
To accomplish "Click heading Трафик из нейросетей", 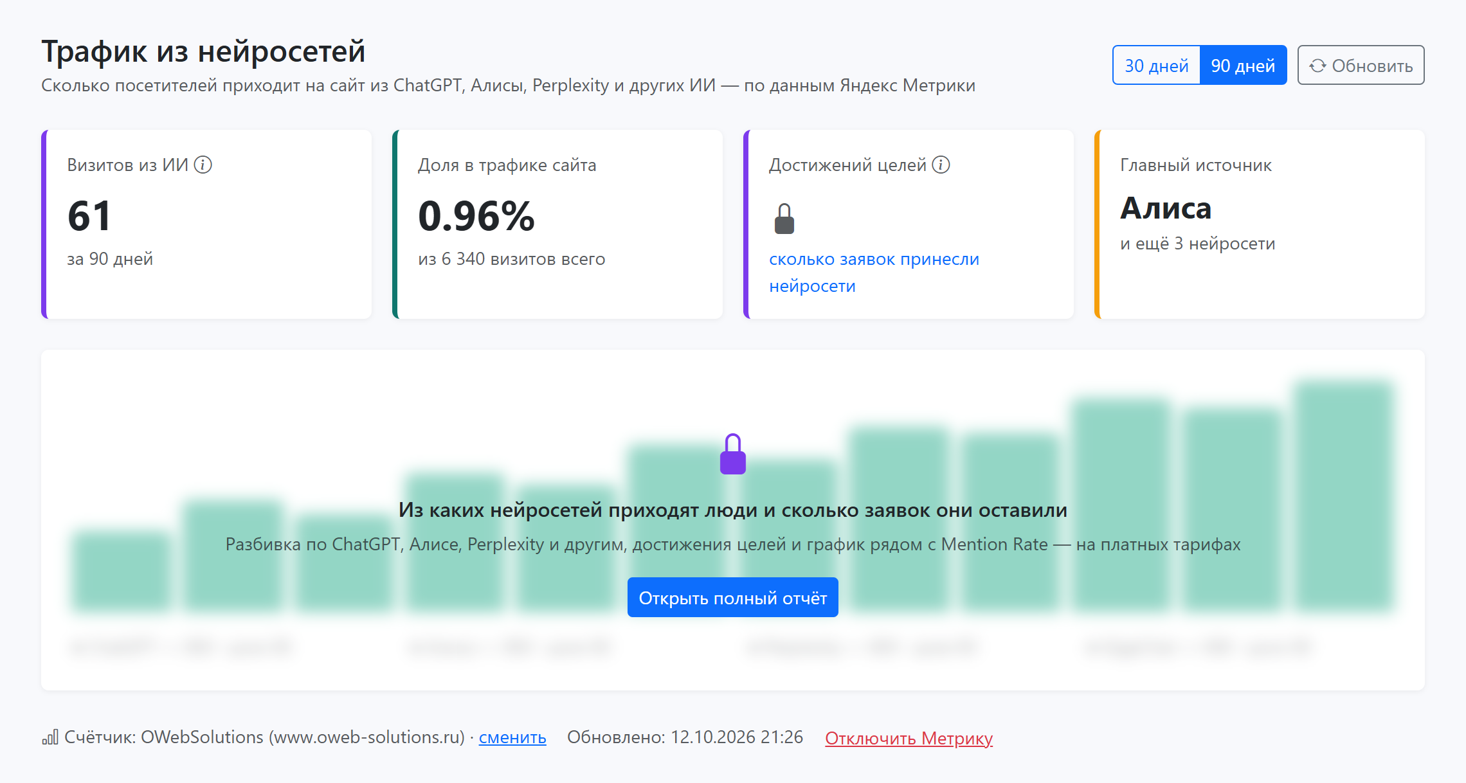I will coord(203,51).
